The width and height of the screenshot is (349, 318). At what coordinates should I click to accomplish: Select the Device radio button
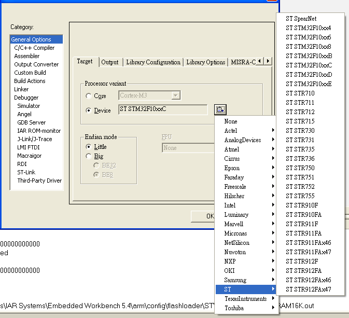coord(89,110)
